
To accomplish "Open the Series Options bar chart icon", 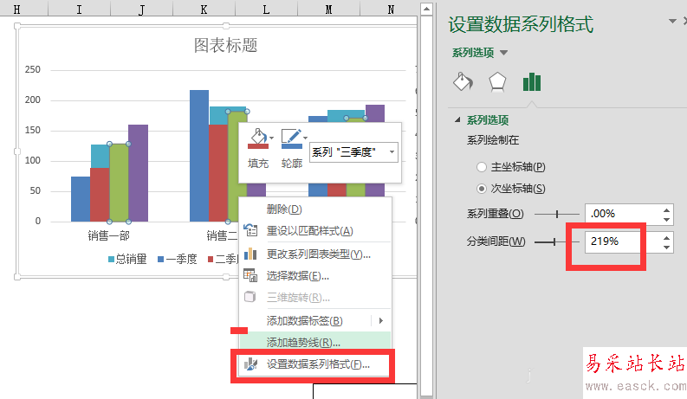I will pyautogui.click(x=532, y=82).
